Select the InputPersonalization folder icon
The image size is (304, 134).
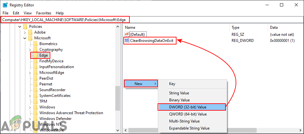(x=35, y=67)
